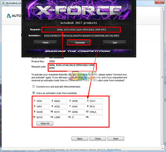Screen dimensions: 166x152
Task: Proceed with the Next button
Action: click(116, 139)
